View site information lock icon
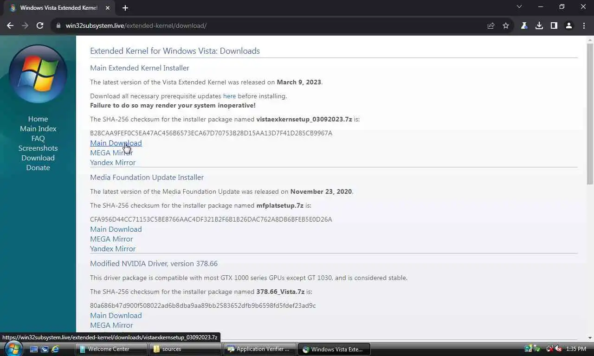 click(58, 25)
